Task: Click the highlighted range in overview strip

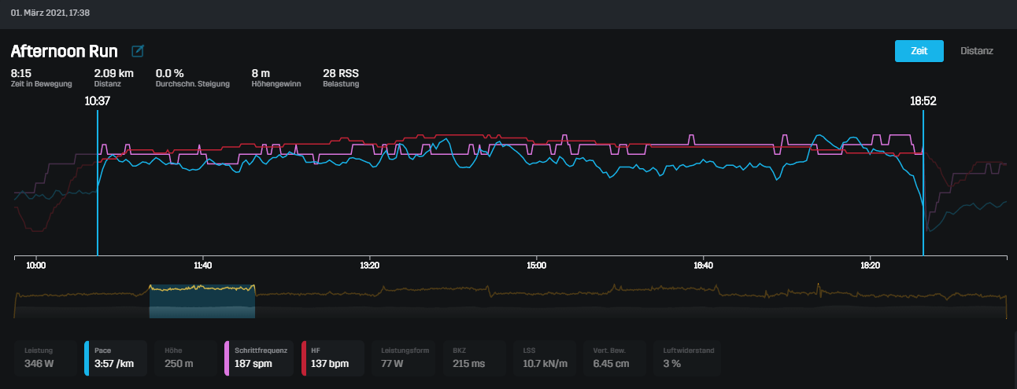Action: pos(202,301)
